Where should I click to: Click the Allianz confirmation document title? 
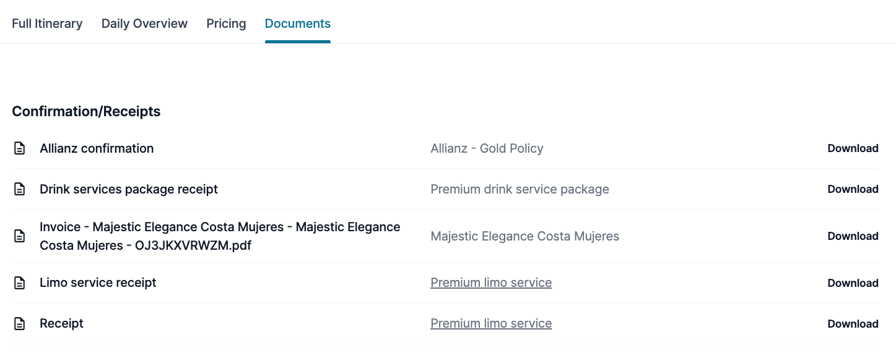tap(97, 148)
